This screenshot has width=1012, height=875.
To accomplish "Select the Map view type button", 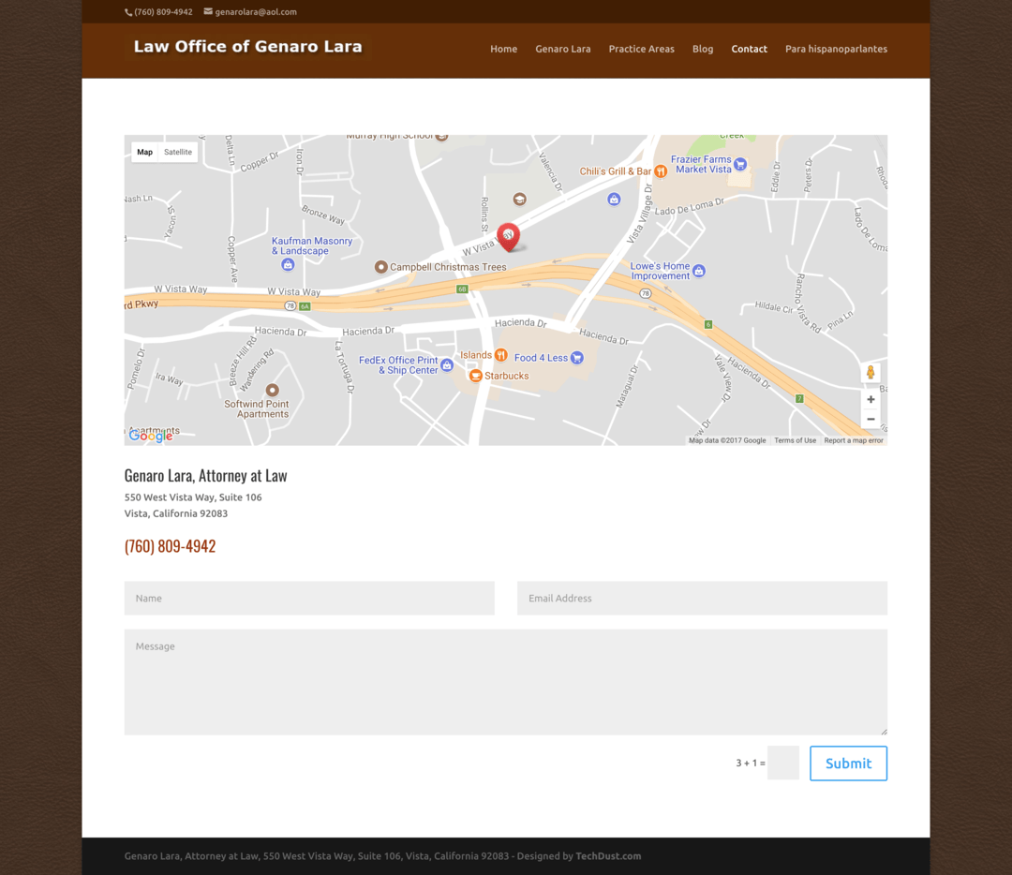I will [x=144, y=152].
